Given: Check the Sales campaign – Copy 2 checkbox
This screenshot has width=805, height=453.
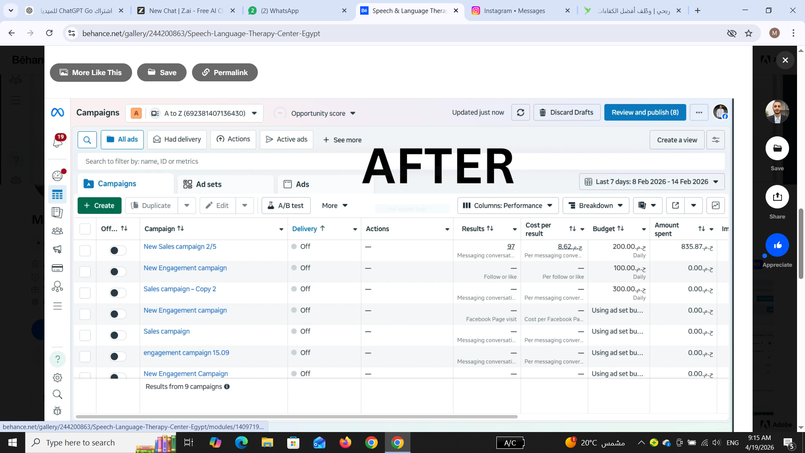Looking at the screenshot, I should click(x=85, y=293).
